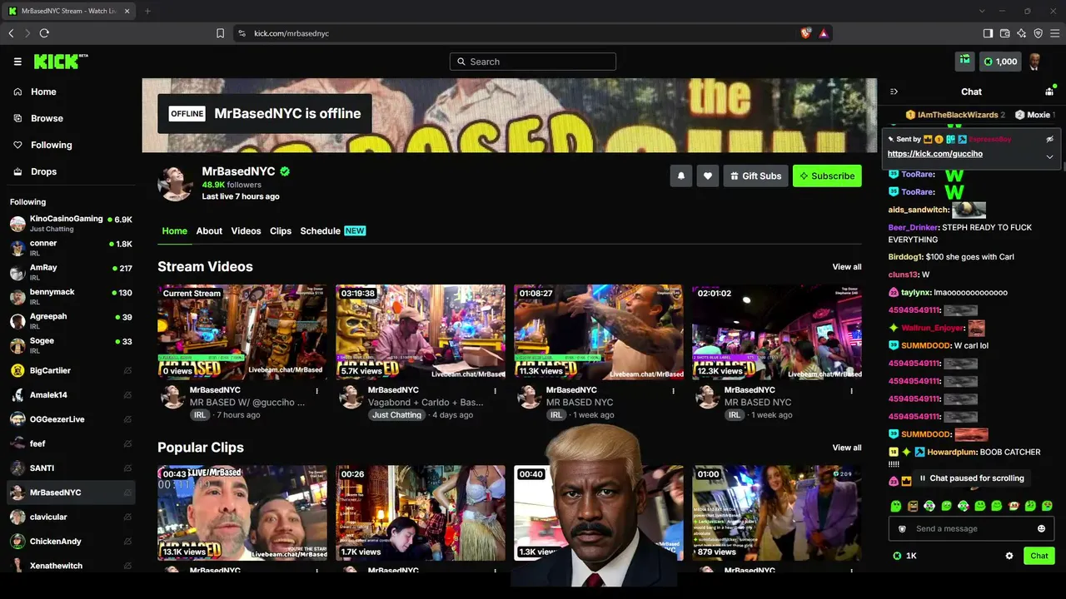This screenshot has width=1066, height=599.
Task: Toggle feef notification icon in sidebar
Action: pos(127,443)
